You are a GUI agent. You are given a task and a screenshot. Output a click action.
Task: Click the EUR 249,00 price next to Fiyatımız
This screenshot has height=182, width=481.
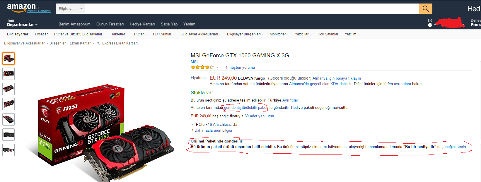tap(223, 78)
